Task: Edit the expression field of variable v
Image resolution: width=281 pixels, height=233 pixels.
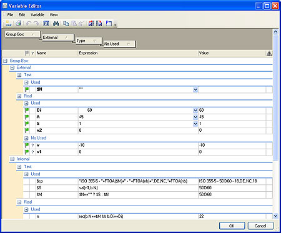Action: pos(138,146)
